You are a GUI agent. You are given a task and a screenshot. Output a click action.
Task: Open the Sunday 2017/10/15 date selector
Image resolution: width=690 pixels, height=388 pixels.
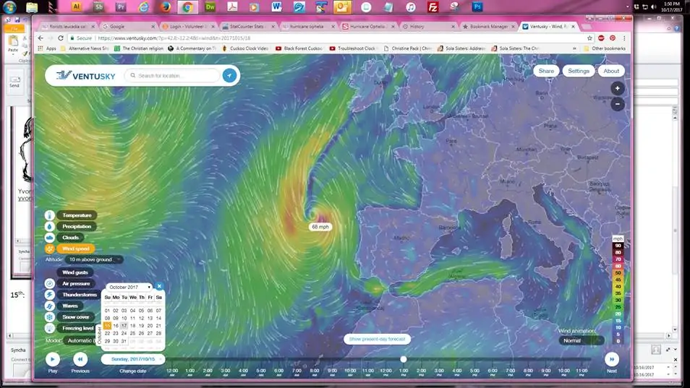133,359
